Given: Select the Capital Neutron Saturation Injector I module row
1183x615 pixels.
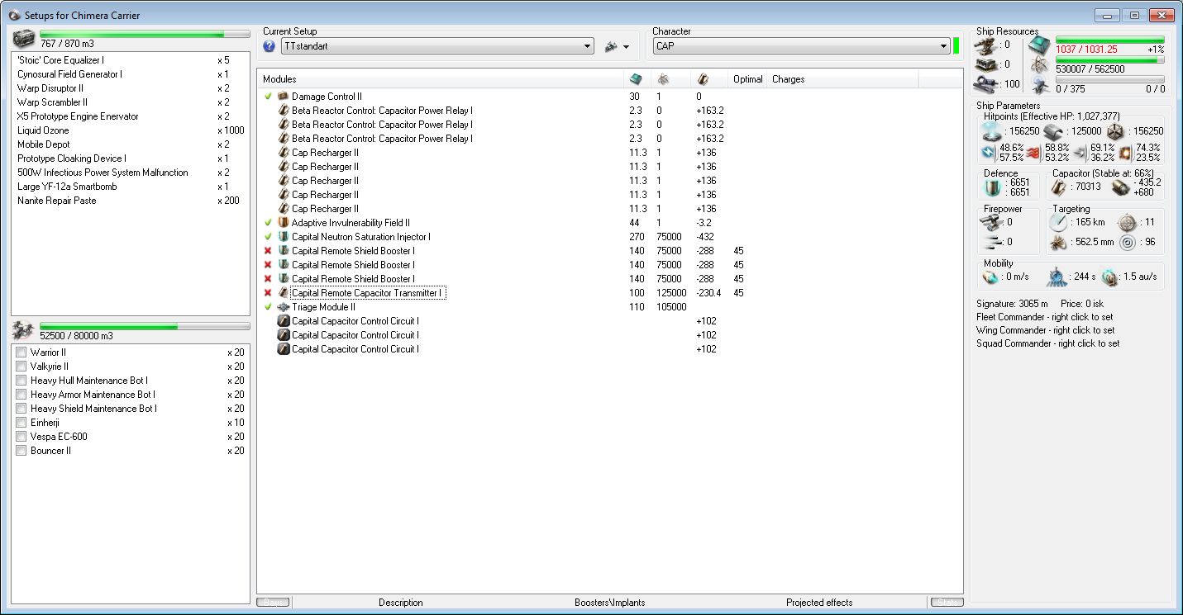Looking at the screenshot, I should (610, 237).
